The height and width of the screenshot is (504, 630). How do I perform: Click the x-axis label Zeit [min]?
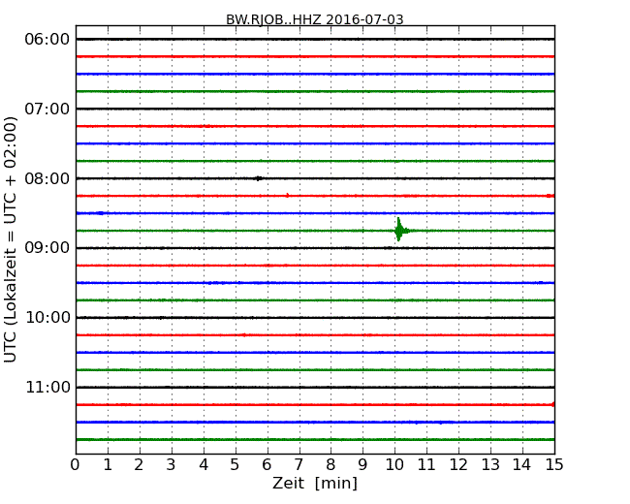click(315, 483)
